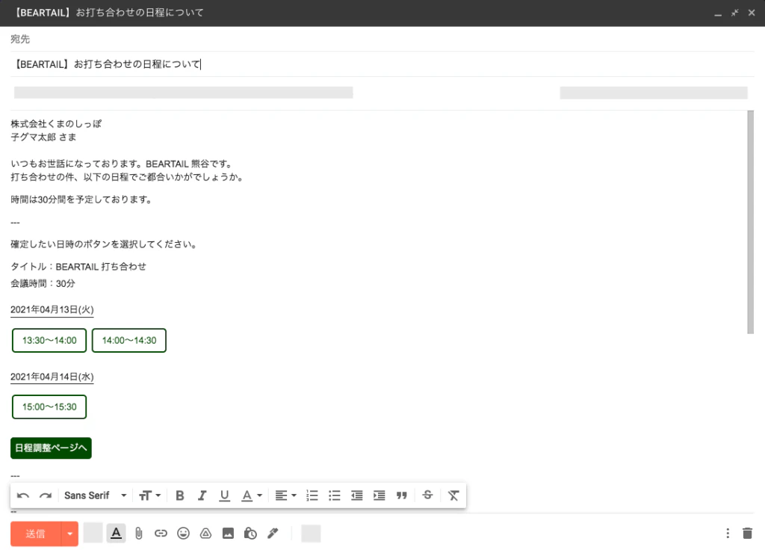Click the タイトル：BEARTAIL 打ち合わせ line
765x550 pixels.
[78, 267]
